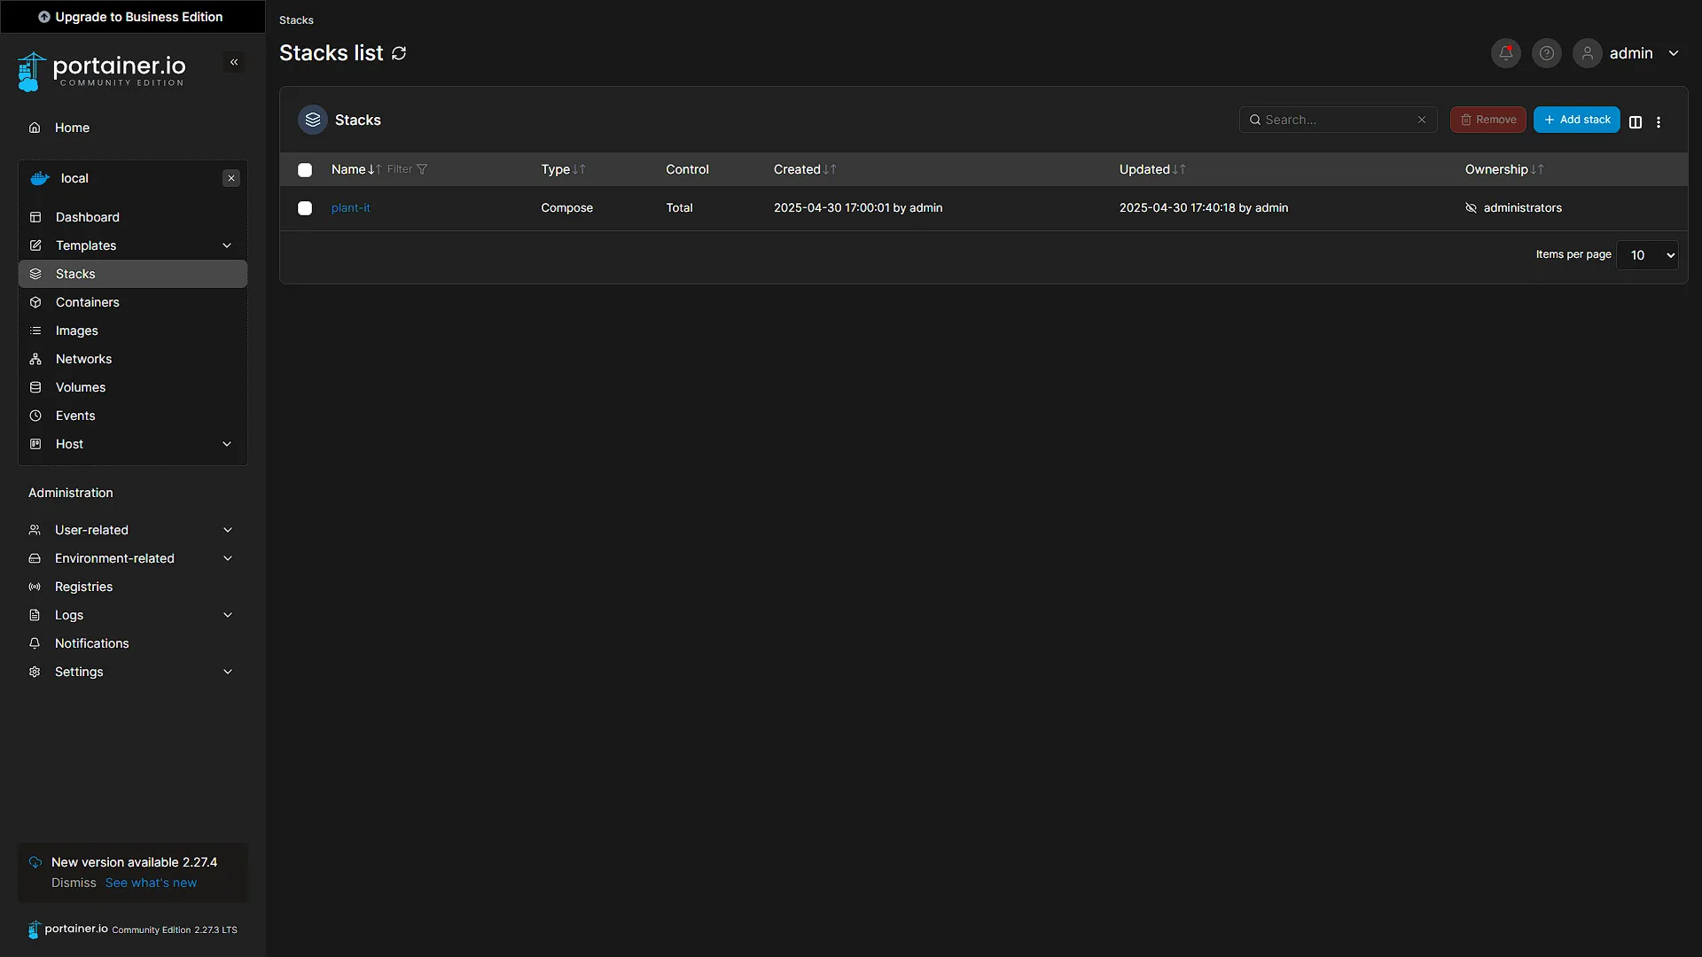The width and height of the screenshot is (1702, 957).
Task: Expand the Templates menu chevron
Action: click(x=227, y=245)
